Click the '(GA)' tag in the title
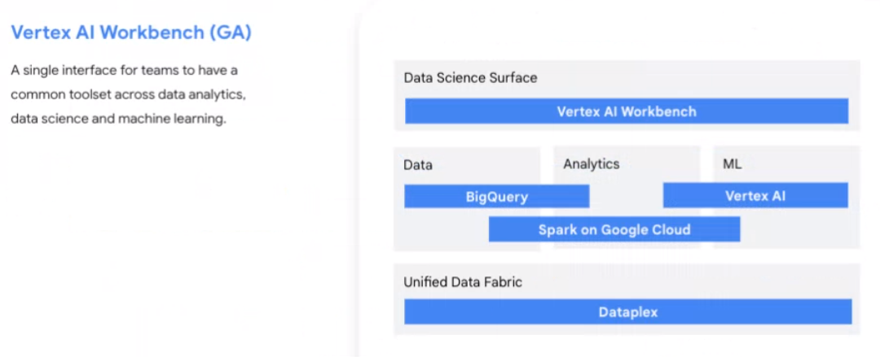This screenshot has height=357, width=880. coord(231,33)
